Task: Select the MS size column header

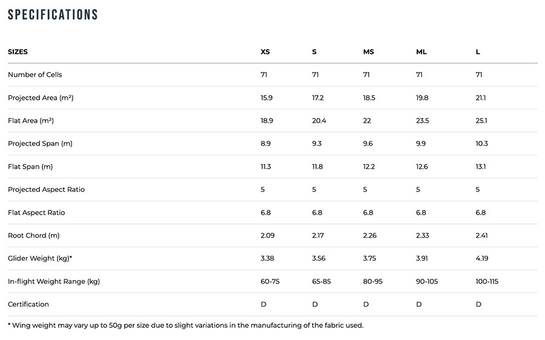Action: tap(368, 52)
